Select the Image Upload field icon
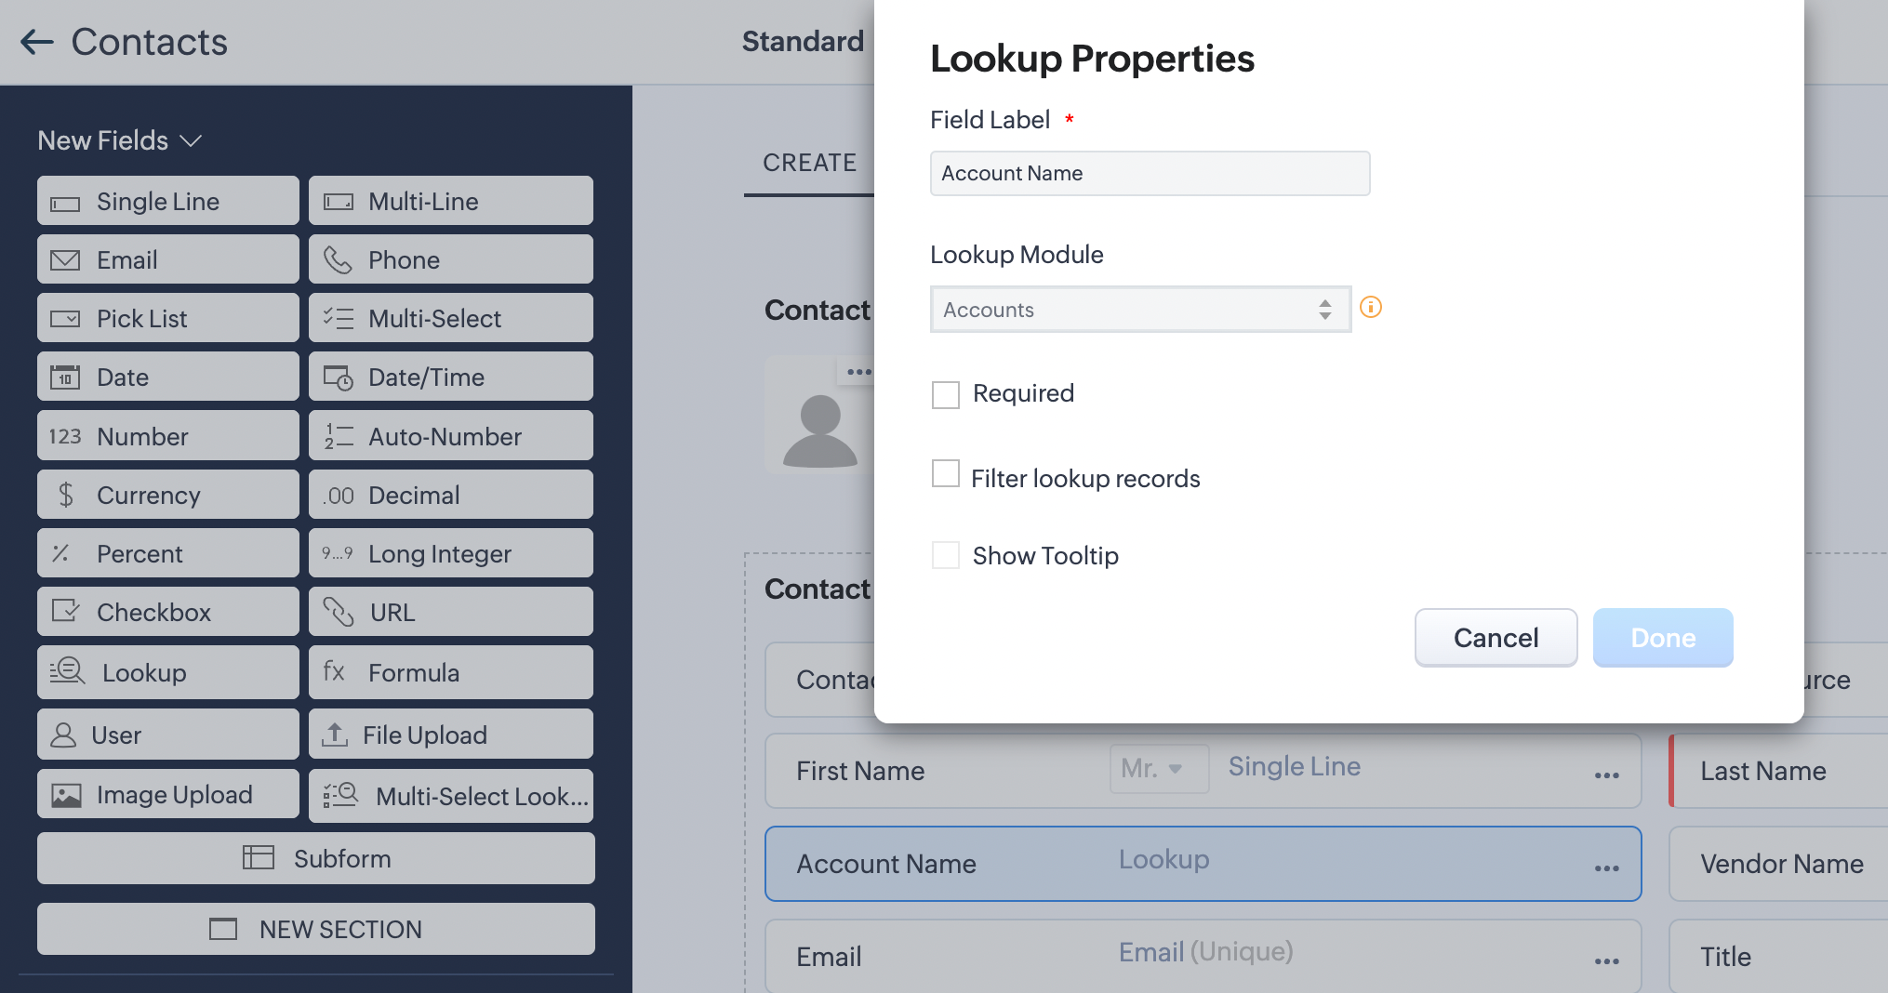 66,795
